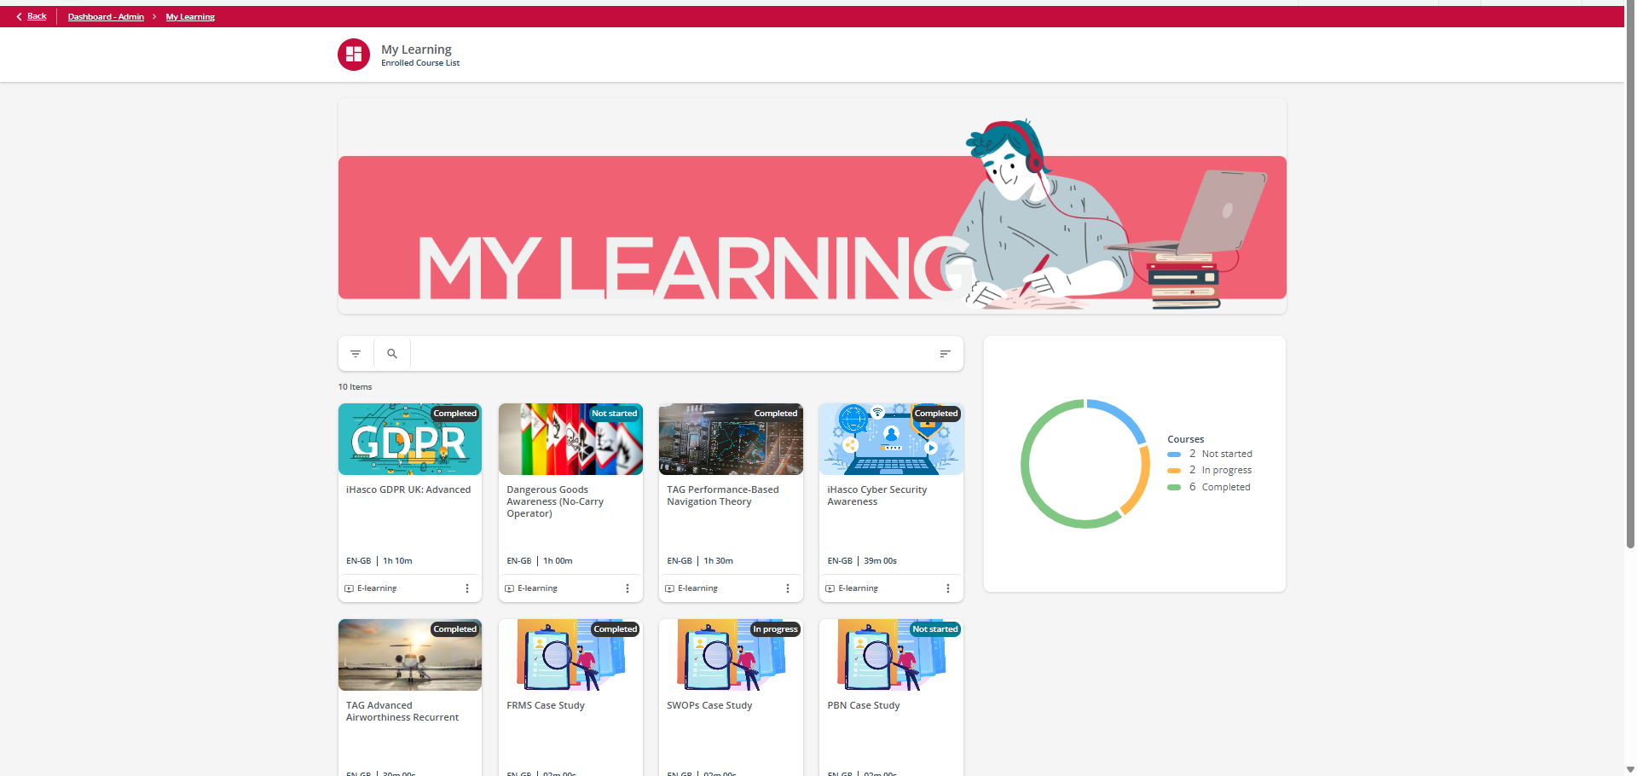Click the My Learning red dashboard icon
The image size is (1637, 776).
pyautogui.click(x=354, y=55)
